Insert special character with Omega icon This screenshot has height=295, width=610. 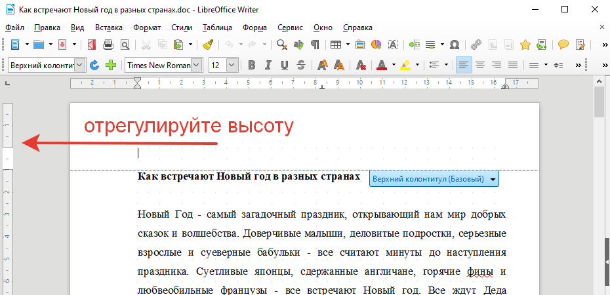[x=454, y=45]
